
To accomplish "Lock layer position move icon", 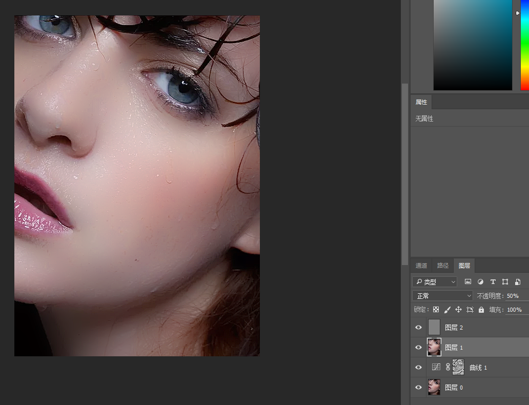I will (458, 310).
